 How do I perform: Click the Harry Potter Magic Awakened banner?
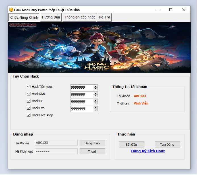99,47
